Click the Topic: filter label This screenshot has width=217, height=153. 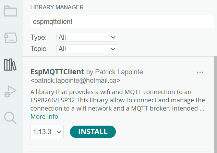(39, 49)
